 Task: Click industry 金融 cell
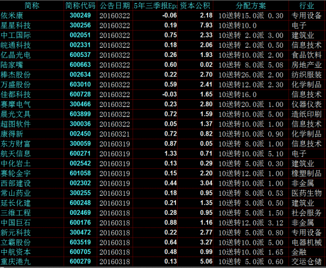click(299, 252)
